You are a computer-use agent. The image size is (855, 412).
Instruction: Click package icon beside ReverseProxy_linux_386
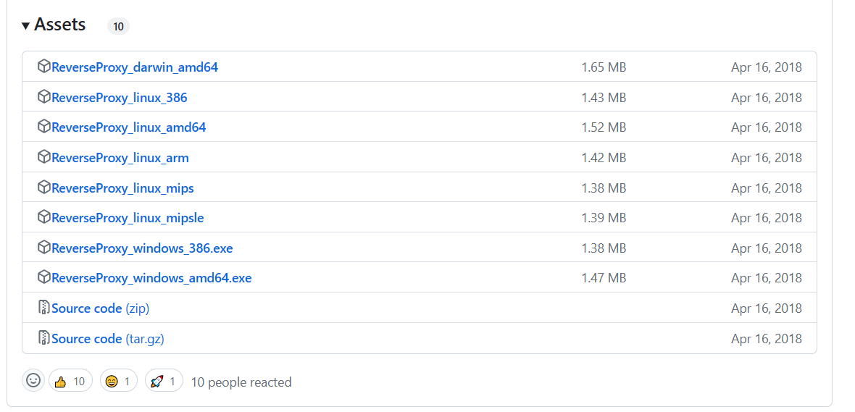tap(44, 97)
